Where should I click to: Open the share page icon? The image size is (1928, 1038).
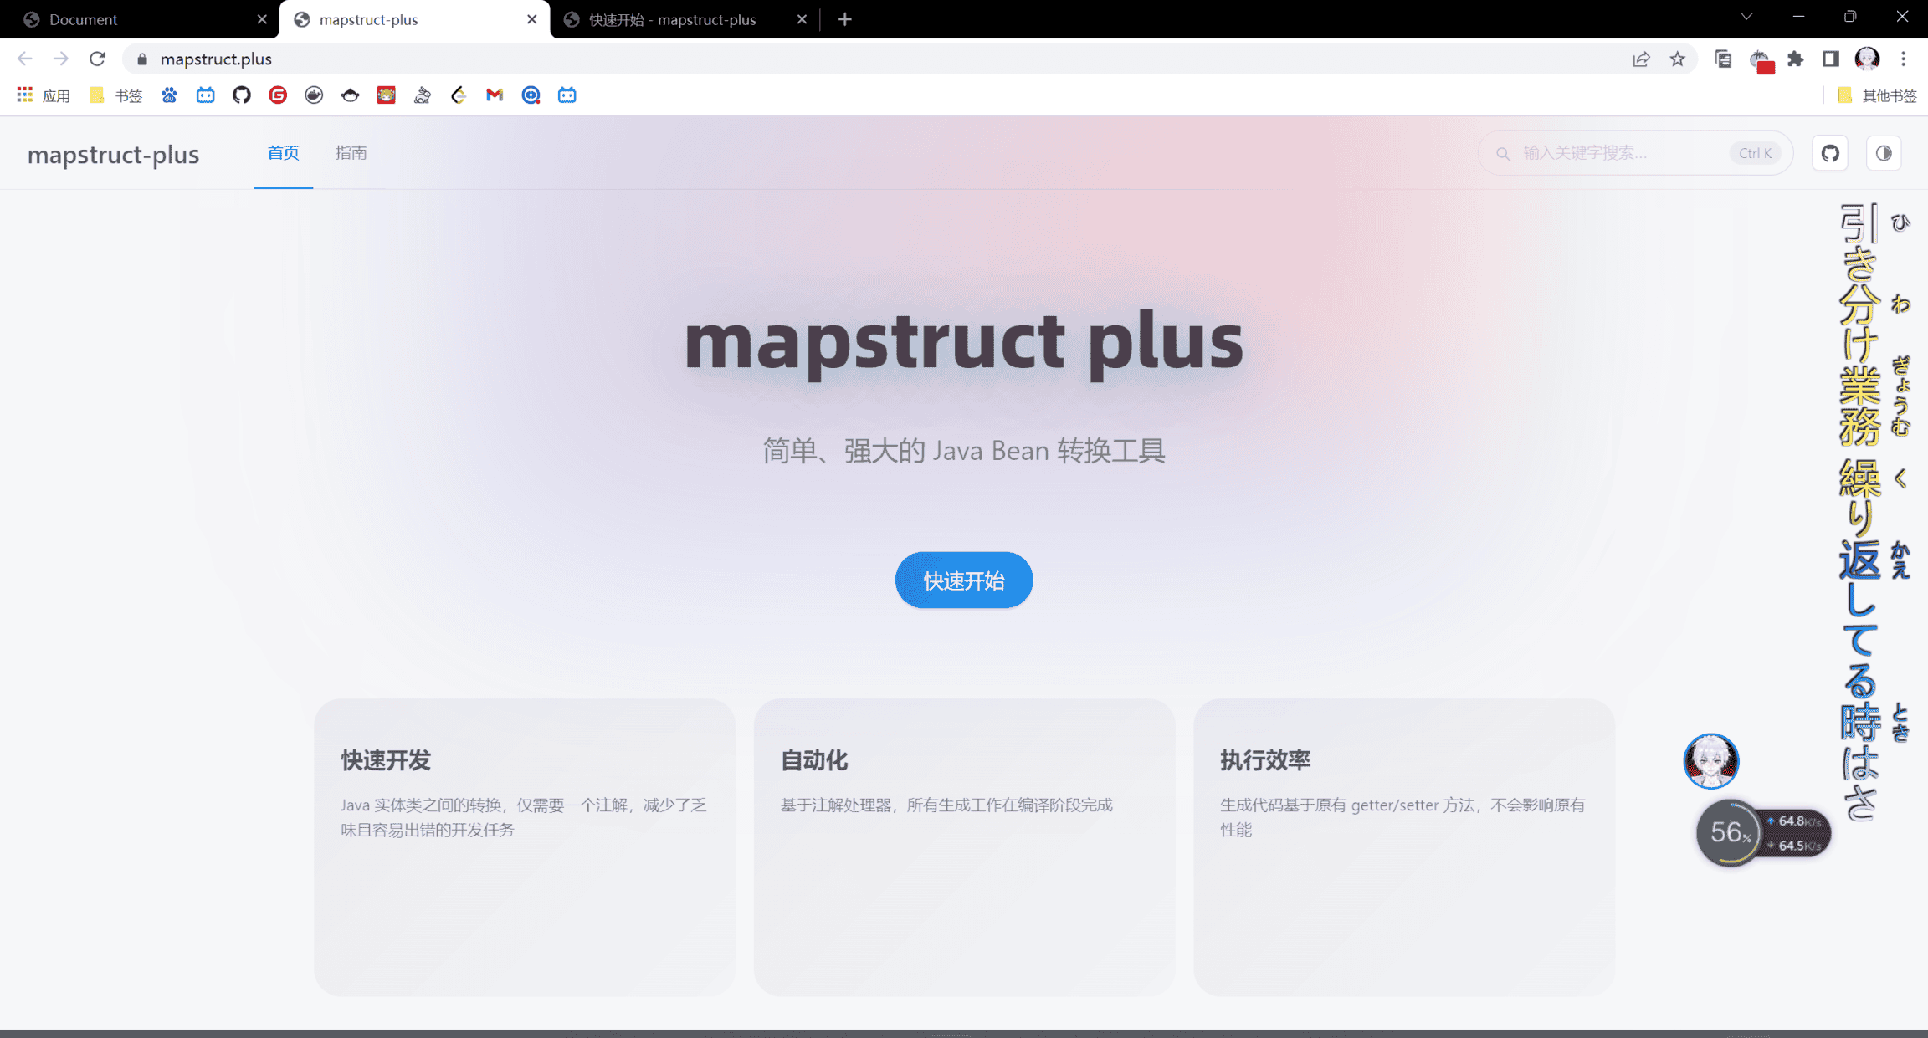[1641, 59]
